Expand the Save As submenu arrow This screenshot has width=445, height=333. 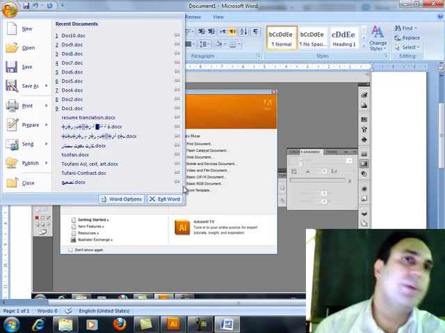coord(47,85)
